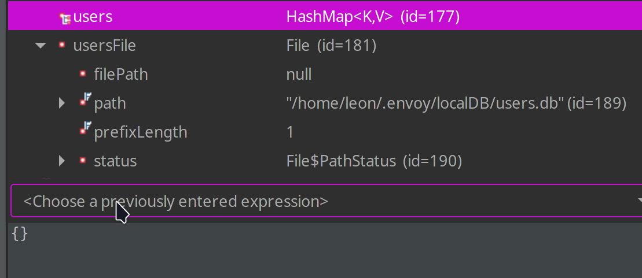Select the filePath variable name
The image size is (642, 278).
tap(121, 75)
